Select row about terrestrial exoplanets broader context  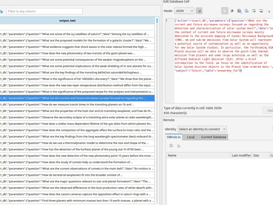[77, 175]
